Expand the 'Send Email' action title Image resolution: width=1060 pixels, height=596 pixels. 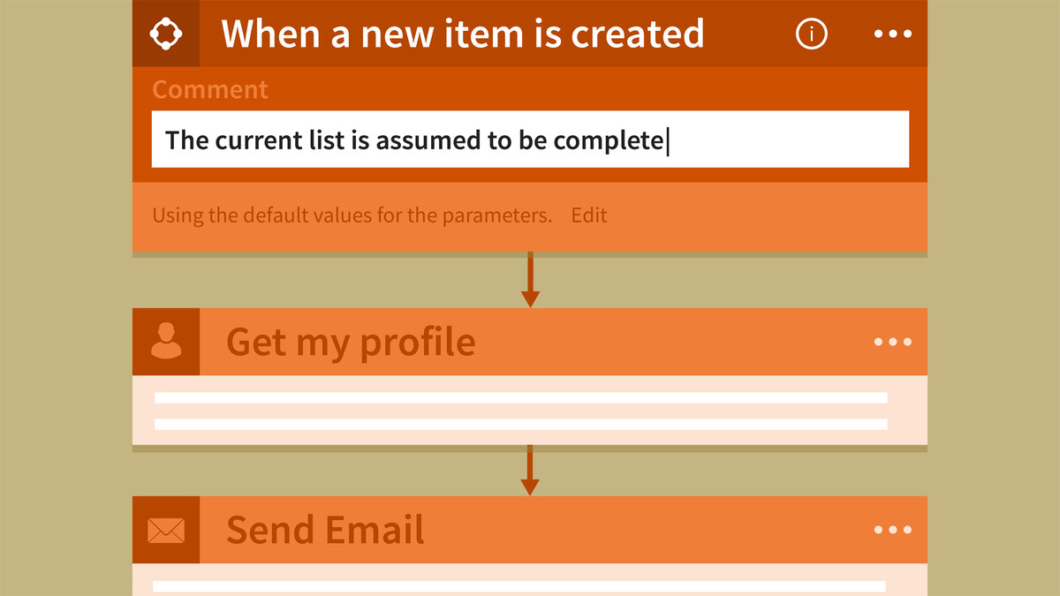325,530
